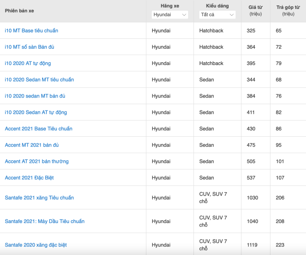Open Accent 2021 Base Tiêu chuẩn link
The height and width of the screenshot is (255, 306).
[39, 129]
